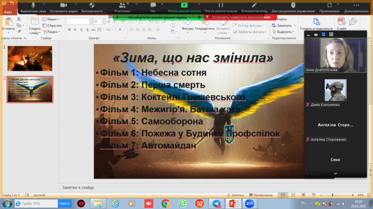Expand the Выделить selection dropdown

tap(283, 32)
